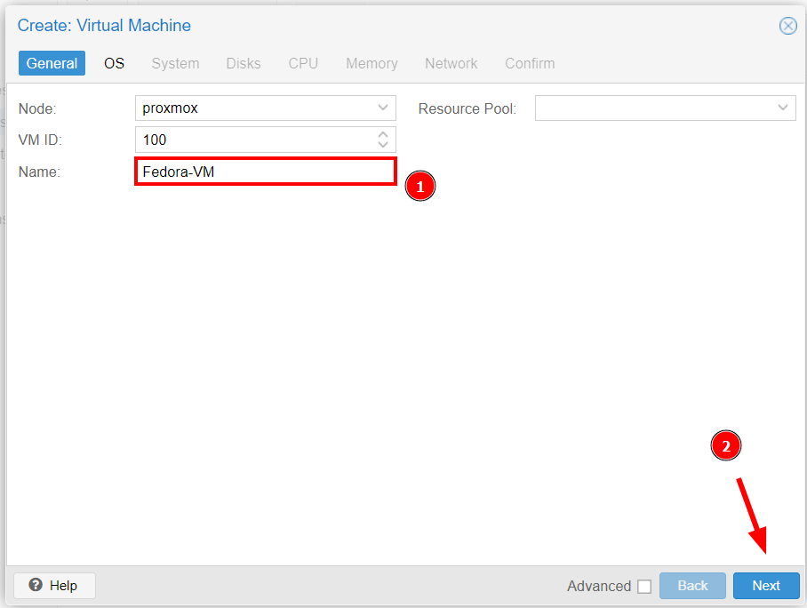Select the System tab
807x608 pixels.
tap(175, 63)
